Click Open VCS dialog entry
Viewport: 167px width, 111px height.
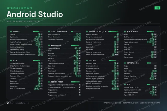pyautogui.click(x=140, y=95)
